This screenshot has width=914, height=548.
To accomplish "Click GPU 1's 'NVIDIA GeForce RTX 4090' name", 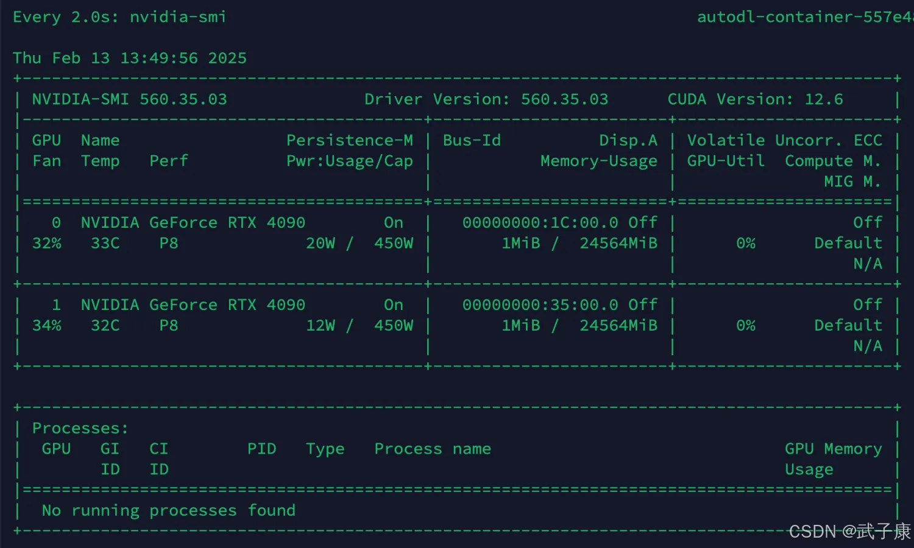I will coord(193,305).
